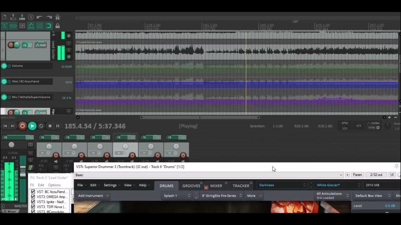Toggle master mono/stereo icon in mixer
The height and width of the screenshot is (225, 401).
tap(30, 145)
